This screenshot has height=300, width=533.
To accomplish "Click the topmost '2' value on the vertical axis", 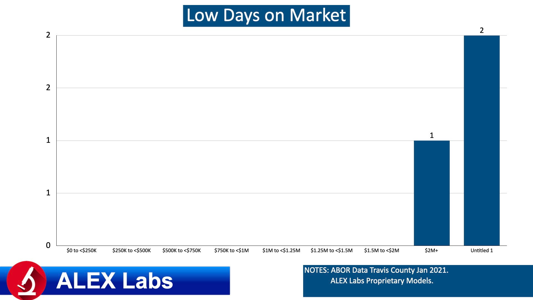I will [48, 34].
